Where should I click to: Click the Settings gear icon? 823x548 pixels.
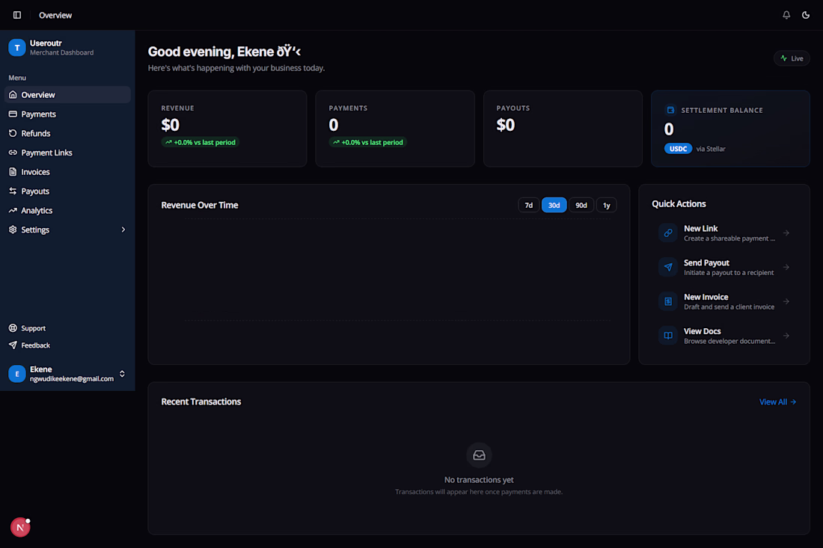coord(13,230)
